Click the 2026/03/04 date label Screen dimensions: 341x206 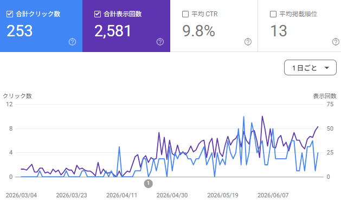click(21, 195)
